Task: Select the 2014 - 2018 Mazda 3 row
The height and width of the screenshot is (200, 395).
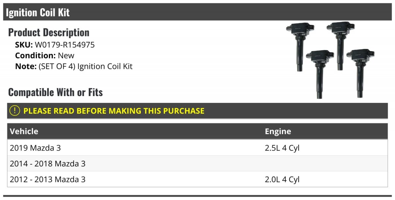Action: 197,164
